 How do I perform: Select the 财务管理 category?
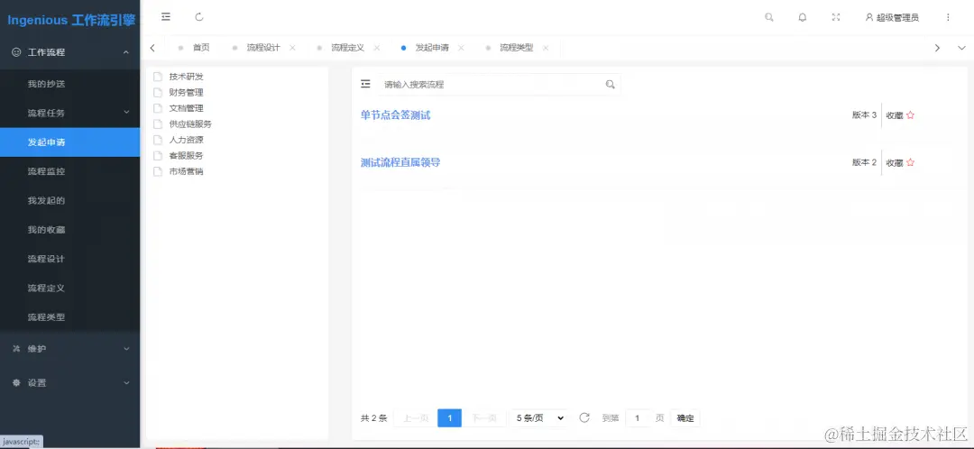pos(186,93)
